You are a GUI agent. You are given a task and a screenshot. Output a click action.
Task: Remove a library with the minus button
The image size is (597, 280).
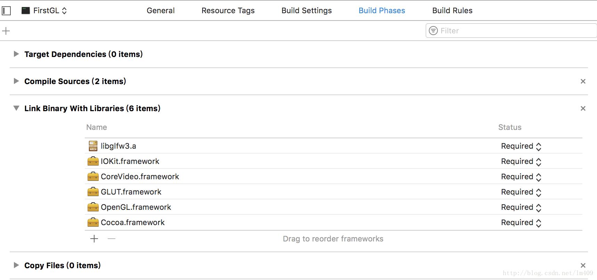pyautogui.click(x=112, y=239)
